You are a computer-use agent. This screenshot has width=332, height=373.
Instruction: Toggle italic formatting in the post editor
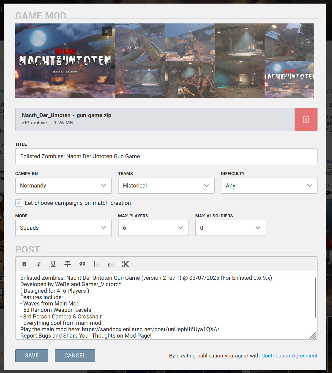pos(38,264)
